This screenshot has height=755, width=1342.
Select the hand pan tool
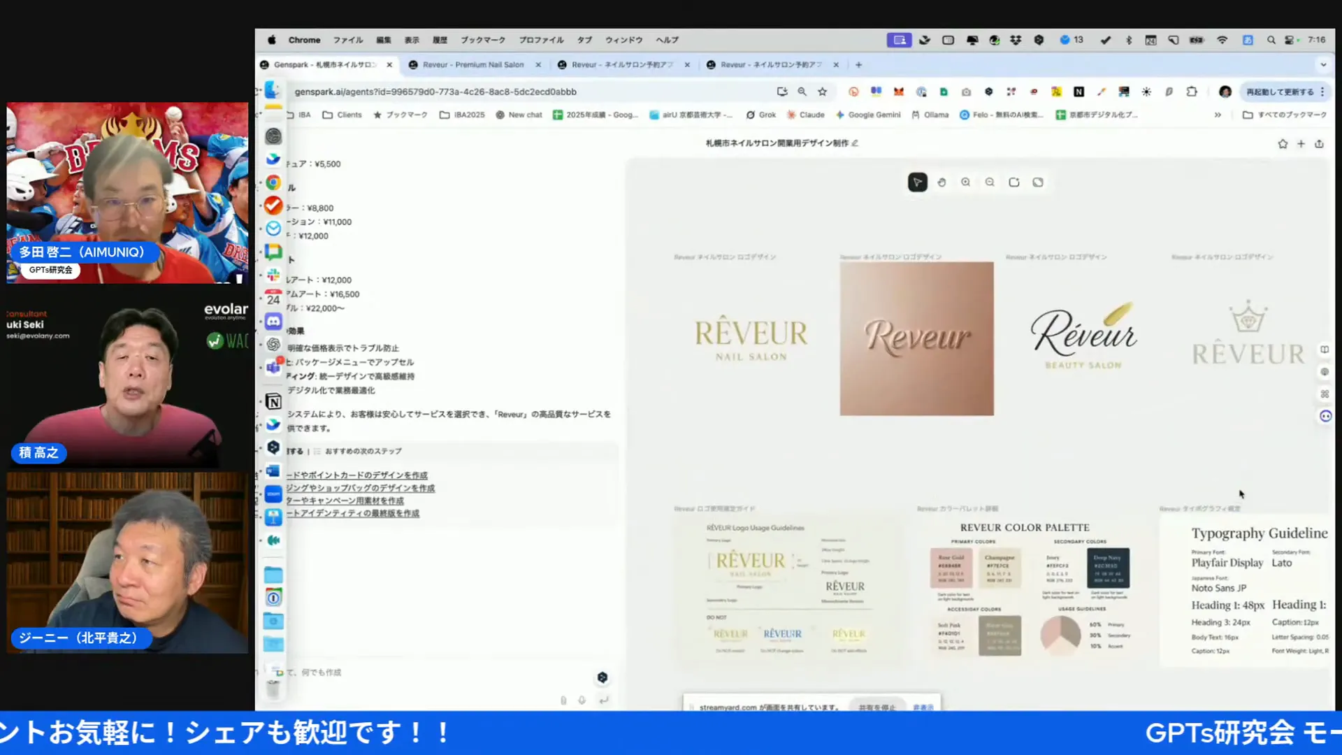[941, 182]
